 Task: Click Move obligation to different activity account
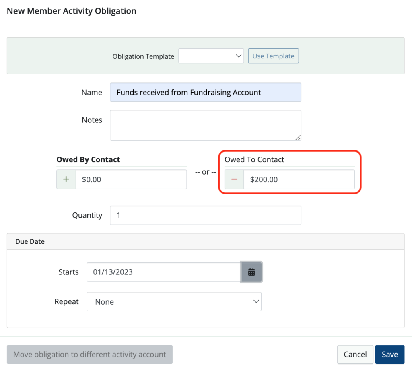pos(89,354)
